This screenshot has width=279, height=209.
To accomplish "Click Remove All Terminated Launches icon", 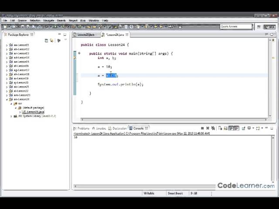I will point(213,128).
